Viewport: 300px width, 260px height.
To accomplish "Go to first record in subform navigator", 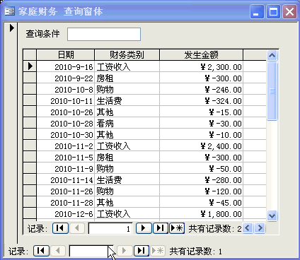I will coord(60,228).
